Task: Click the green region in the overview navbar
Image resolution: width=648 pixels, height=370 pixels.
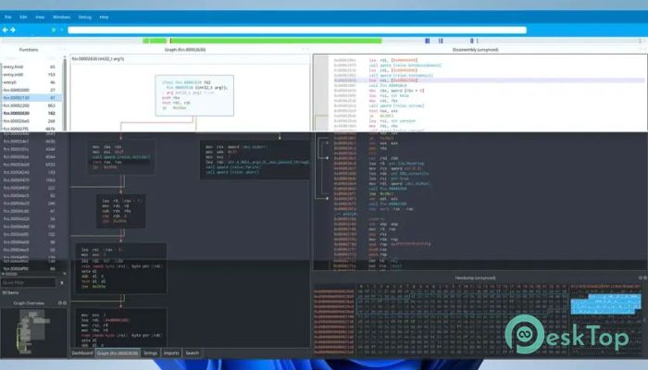Action: click(x=276, y=41)
